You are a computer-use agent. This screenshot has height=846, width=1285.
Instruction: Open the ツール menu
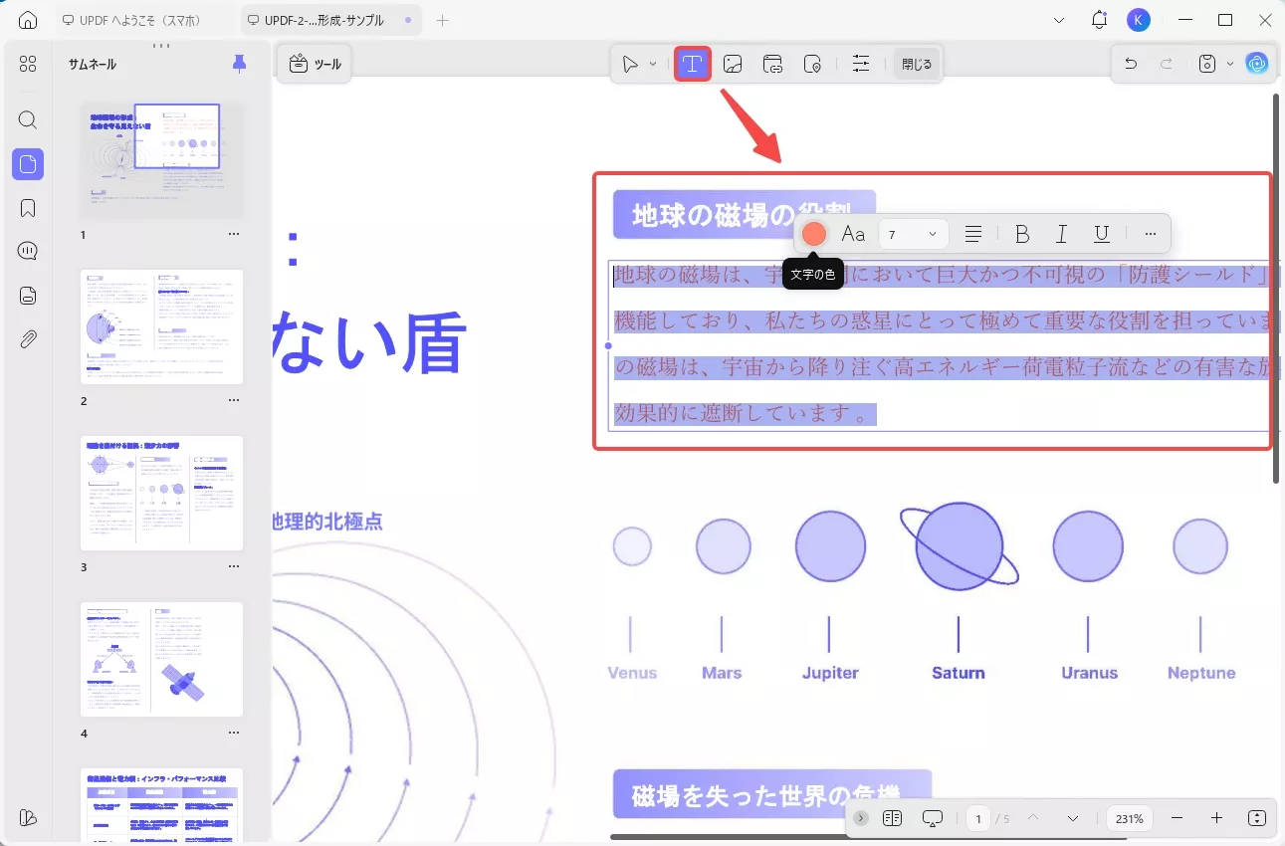pyautogui.click(x=315, y=63)
